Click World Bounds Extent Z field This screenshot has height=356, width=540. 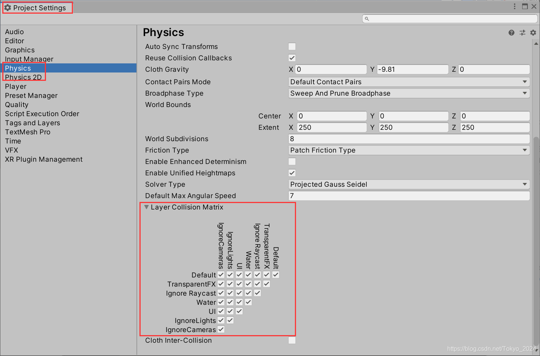pos(495,128)
